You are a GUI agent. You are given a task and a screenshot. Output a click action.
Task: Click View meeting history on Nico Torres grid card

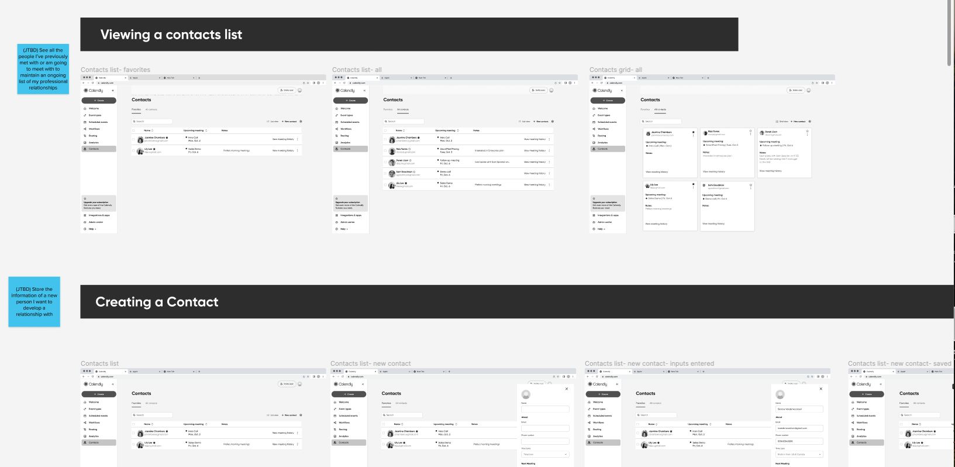coord(713,171)
